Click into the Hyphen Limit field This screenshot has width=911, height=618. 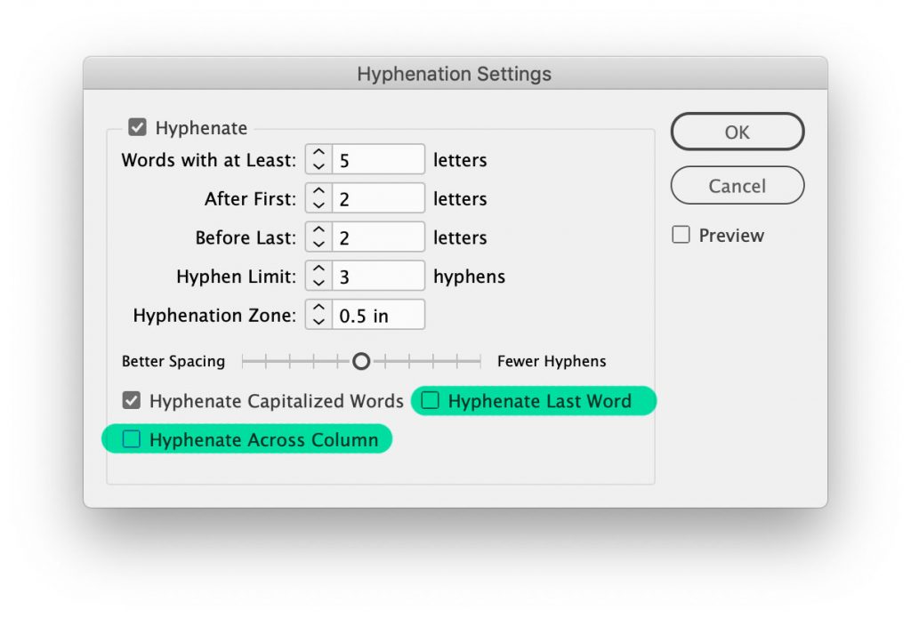(378, 277)
